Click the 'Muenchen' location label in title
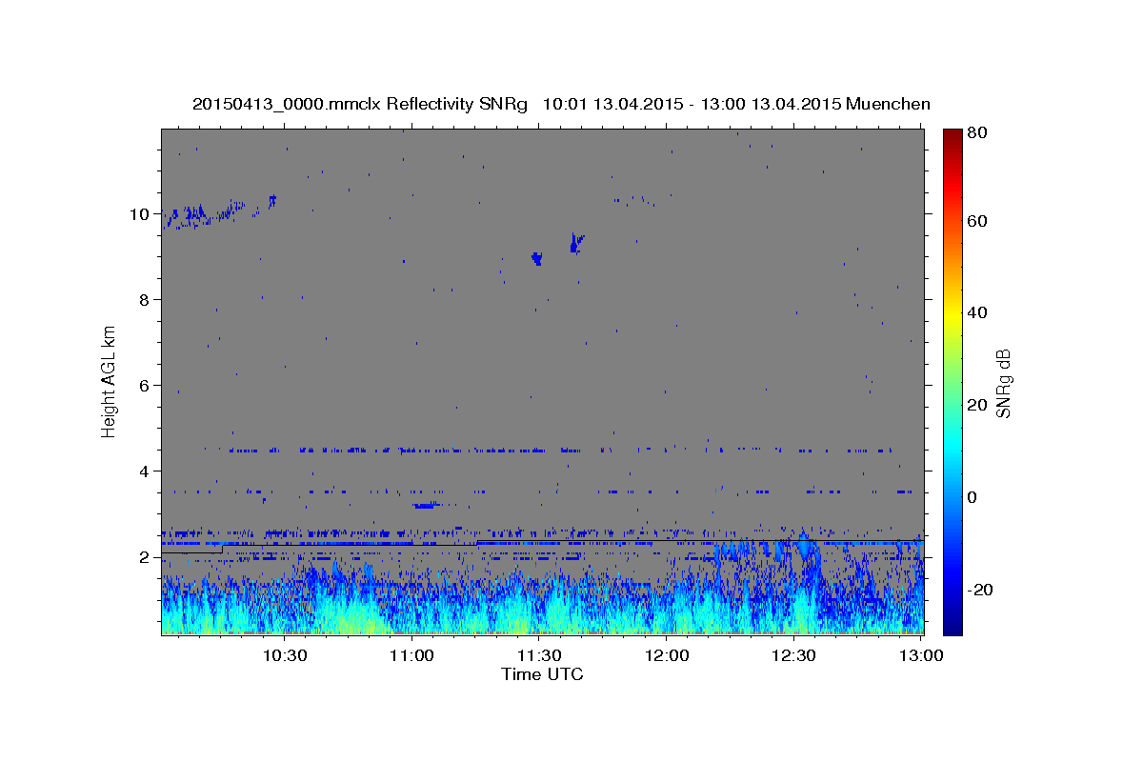This screenshot has height=762, width=1143. coord(888,104)
